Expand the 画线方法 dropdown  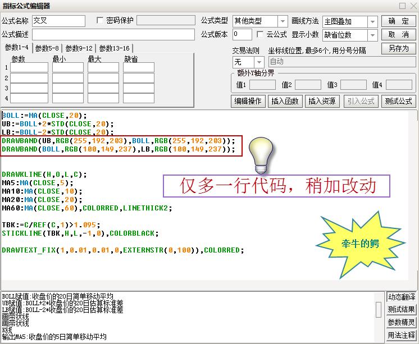tap(372, 22)
